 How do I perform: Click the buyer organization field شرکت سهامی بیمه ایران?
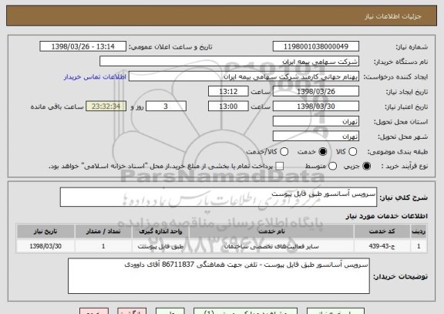point(229,62)
